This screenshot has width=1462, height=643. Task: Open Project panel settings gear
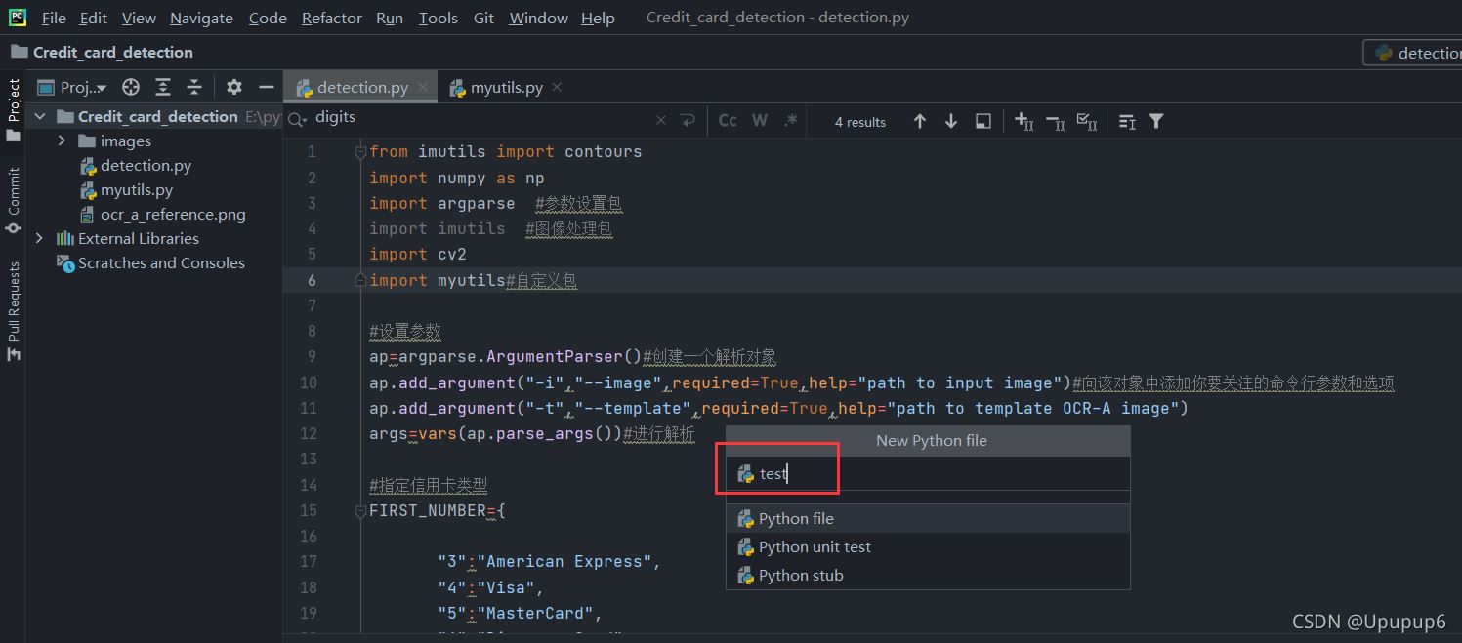coord(234,87)
